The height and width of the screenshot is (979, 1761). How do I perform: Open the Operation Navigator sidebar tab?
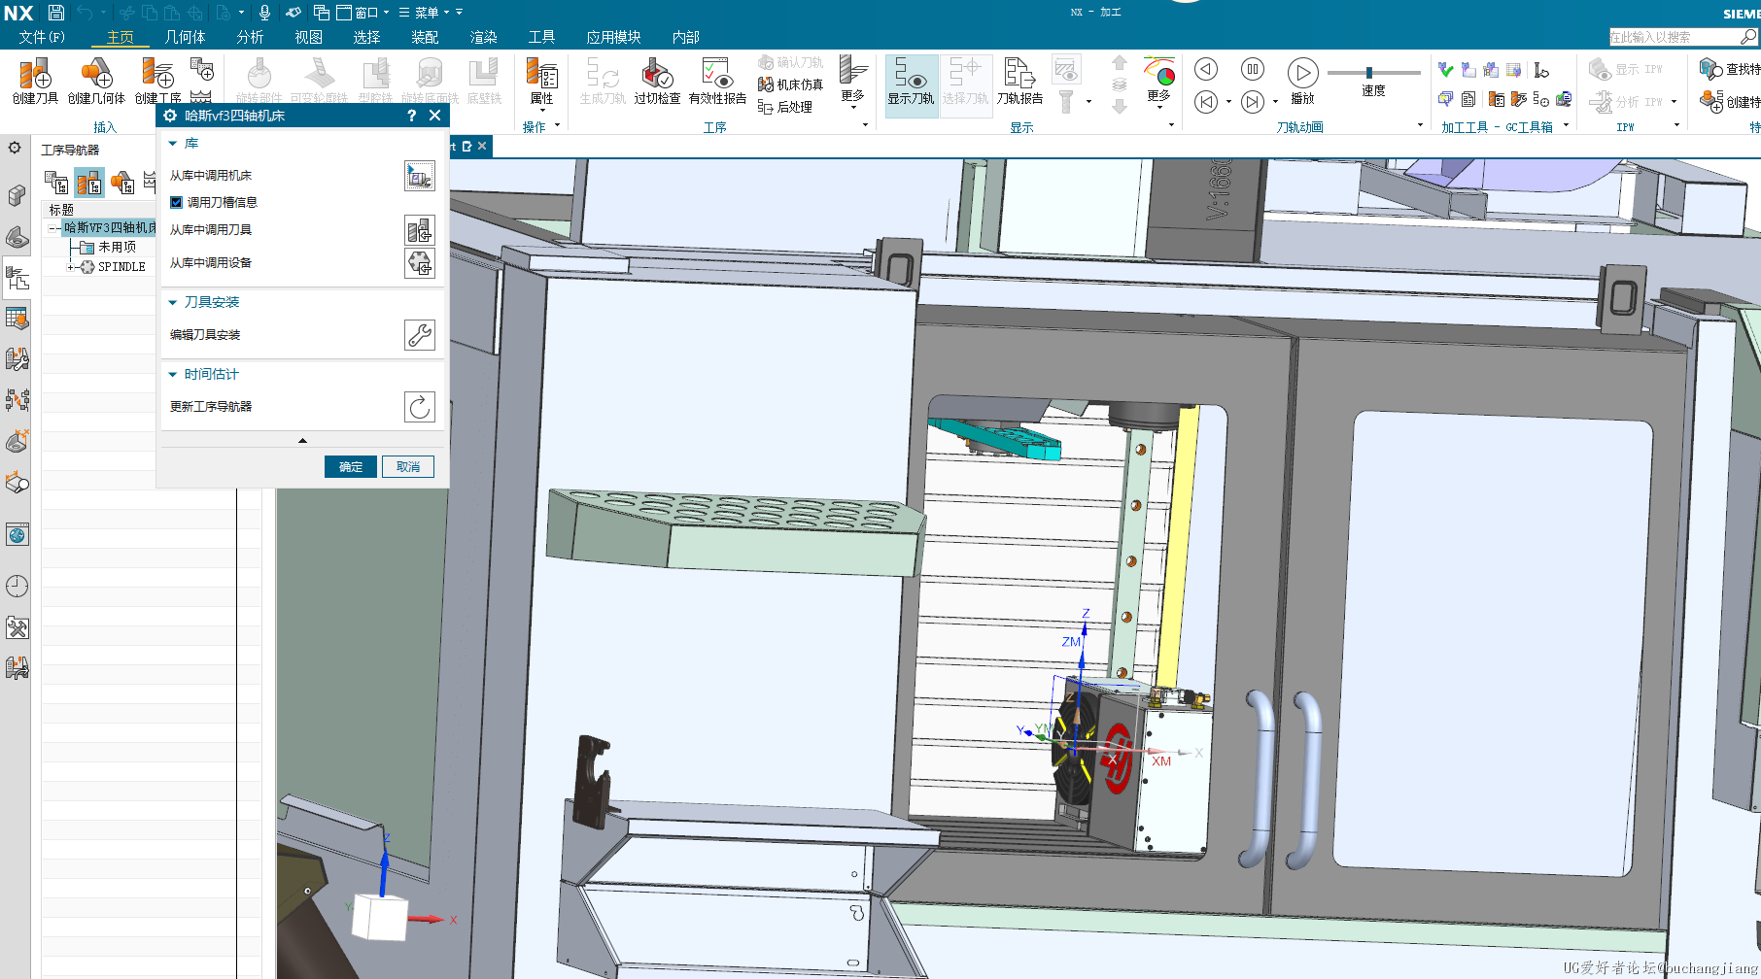click(x=17, y=279)
